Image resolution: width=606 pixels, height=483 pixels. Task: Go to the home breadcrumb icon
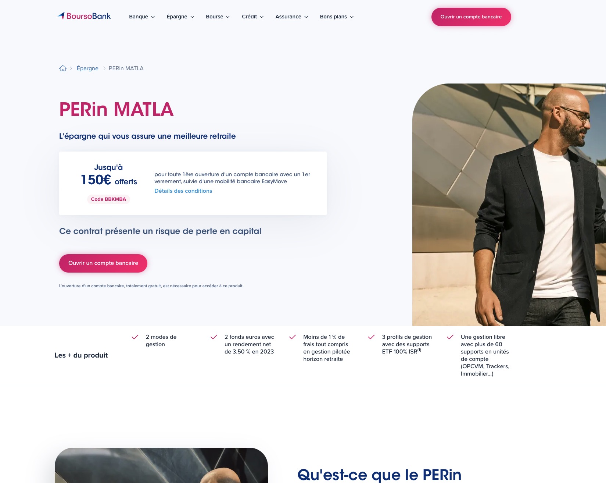(63, 68)
